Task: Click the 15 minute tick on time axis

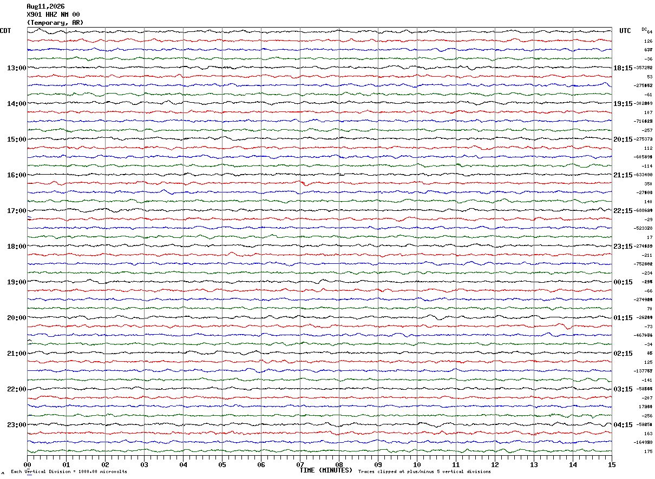Action: (x=612, y=464)
